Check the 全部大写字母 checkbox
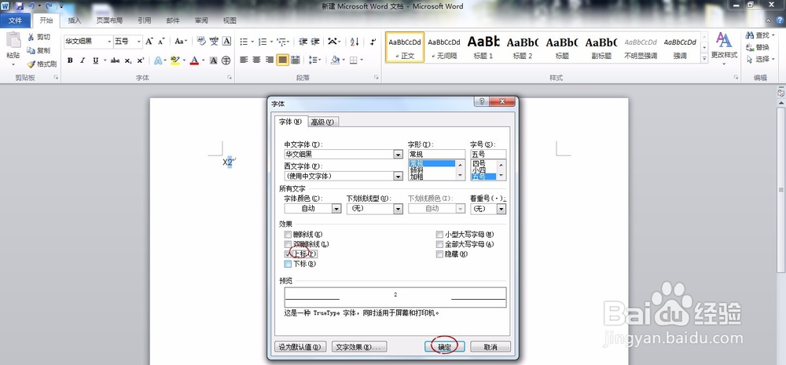This screenshot has width=786, height=365. click(x=439, y=244)
